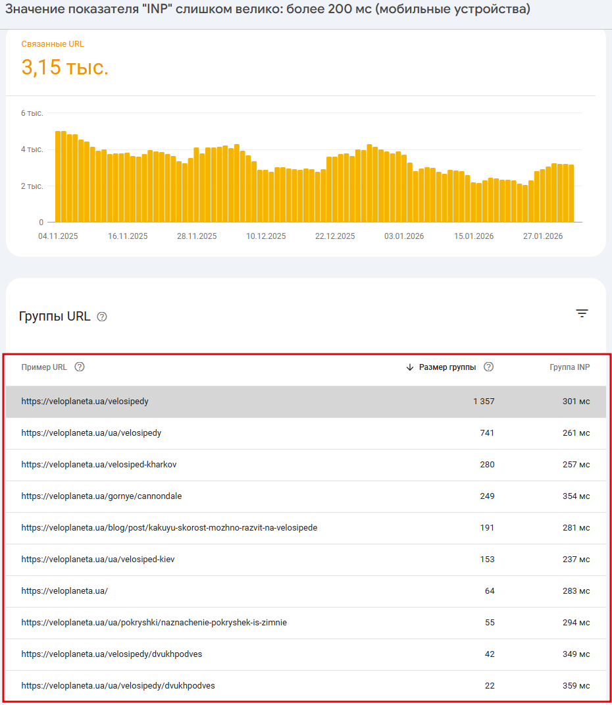Click chart date label 03.01.2026

tap(404, 236)
